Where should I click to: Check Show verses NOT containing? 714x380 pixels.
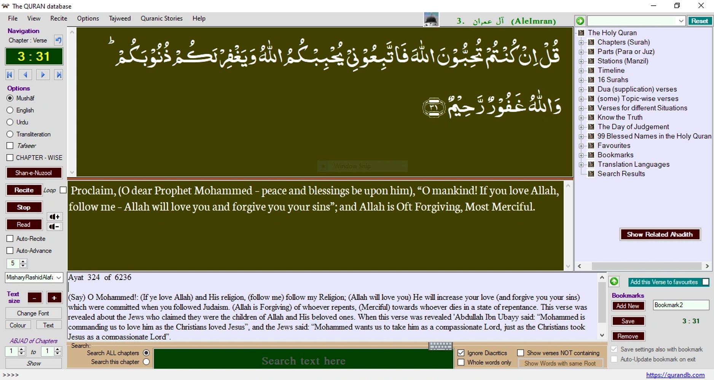[521, 353]
